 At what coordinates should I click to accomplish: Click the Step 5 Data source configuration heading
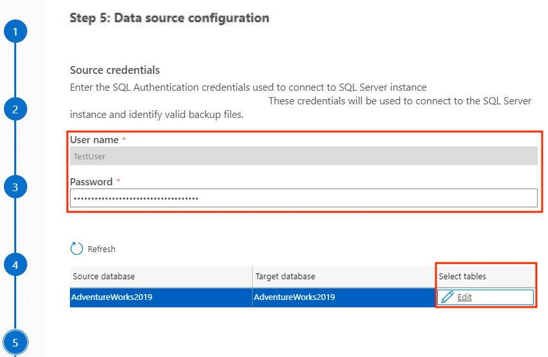(169, 17)
